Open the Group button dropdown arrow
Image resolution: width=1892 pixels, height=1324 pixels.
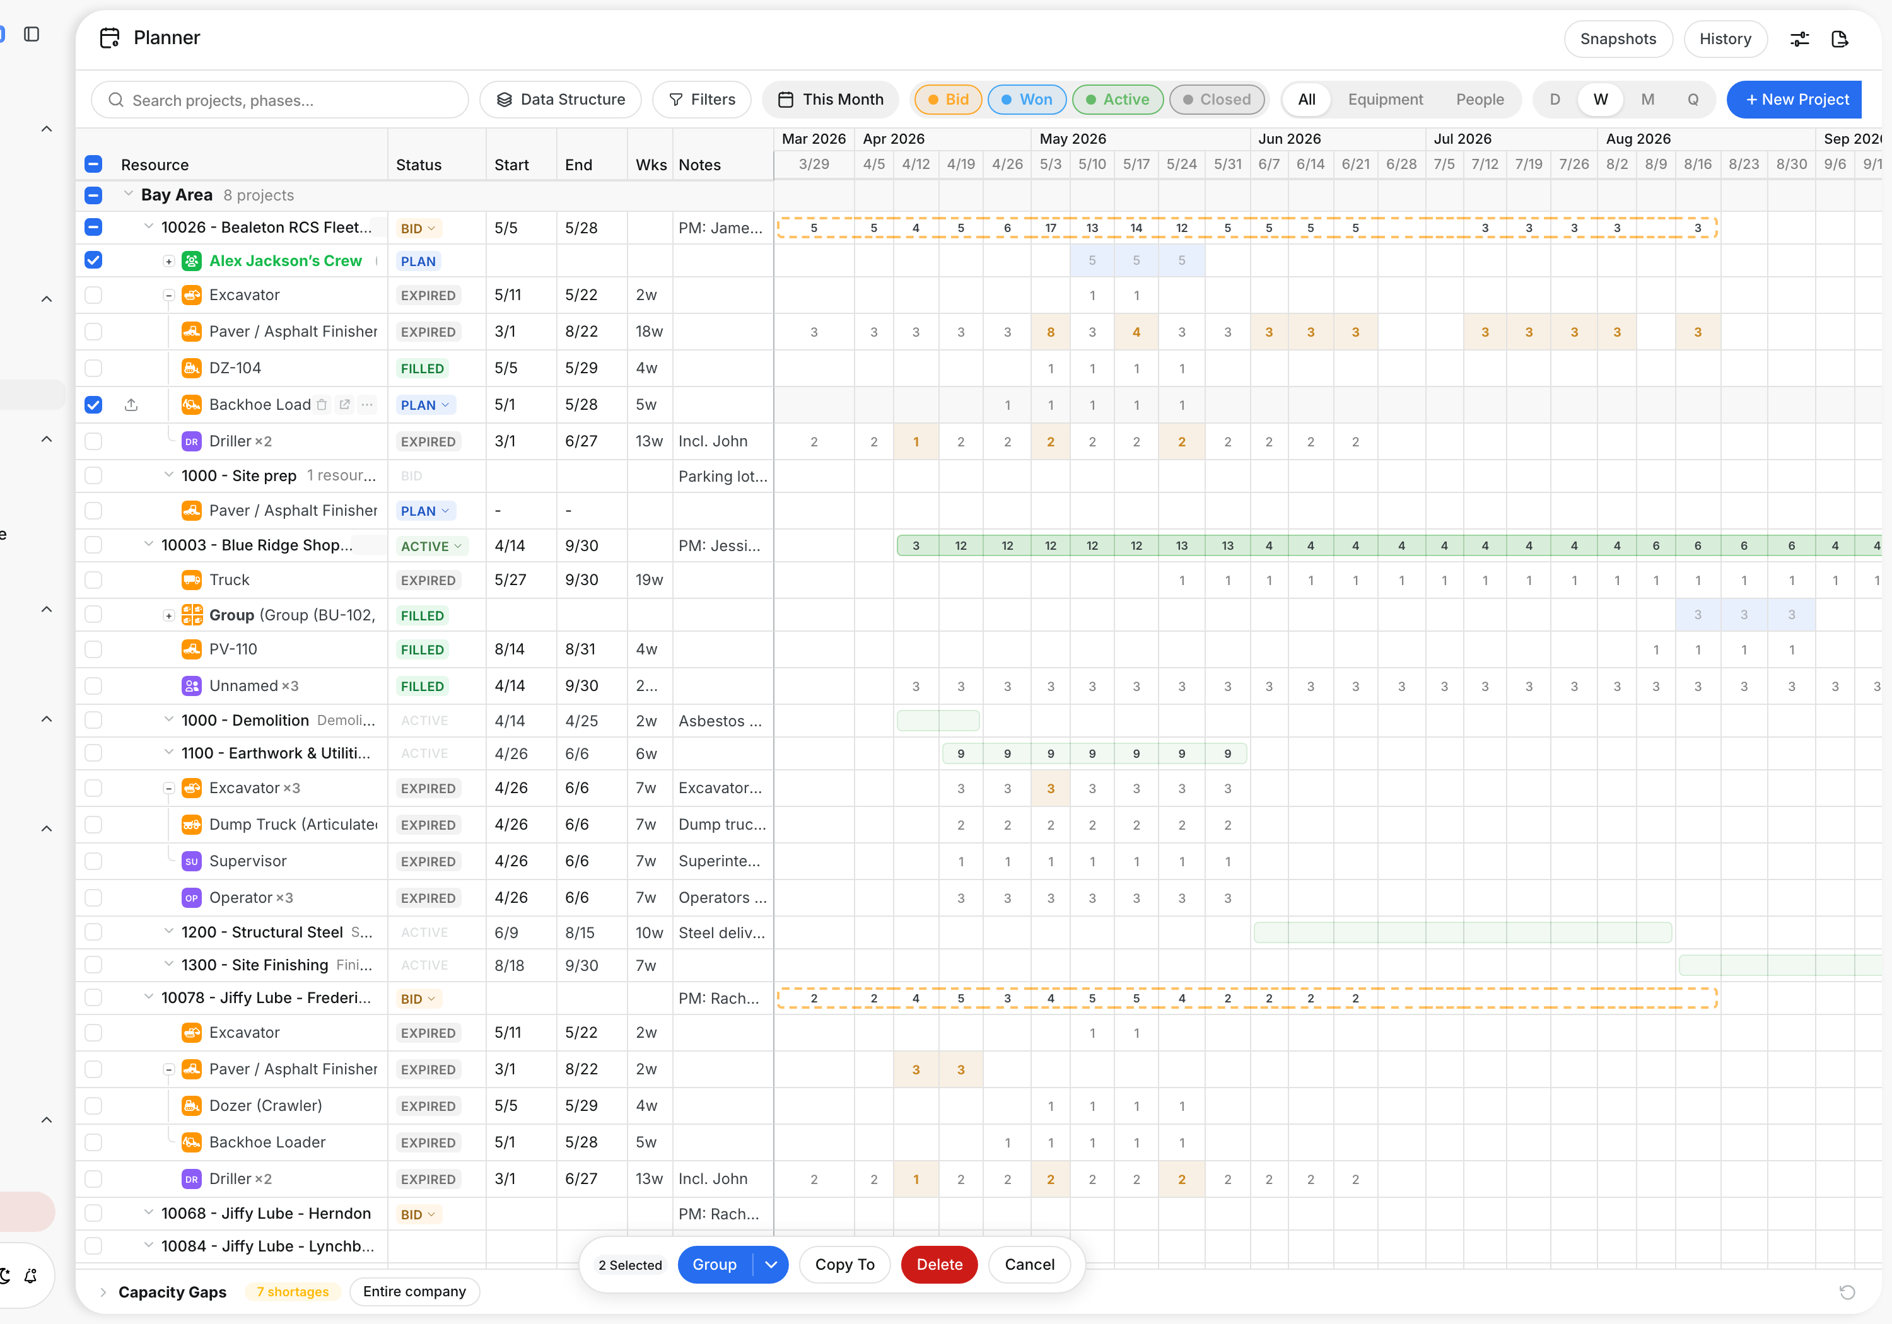pos(771,1265)
